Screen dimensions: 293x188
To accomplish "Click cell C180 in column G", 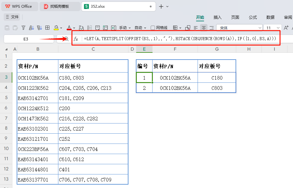I will (217, 78).
